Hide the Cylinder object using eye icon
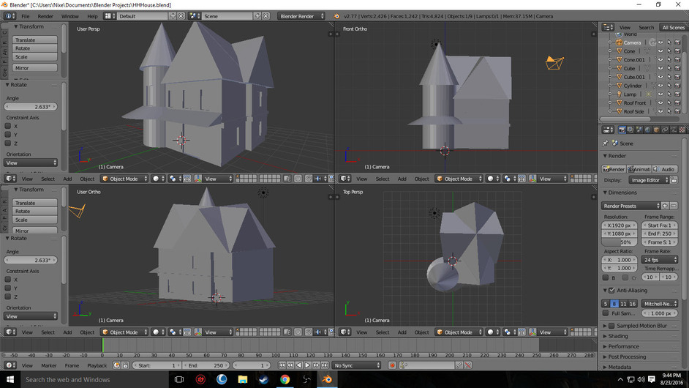This screenshot has width=689, height=388. pyautogui.click(x=660, y=86)
